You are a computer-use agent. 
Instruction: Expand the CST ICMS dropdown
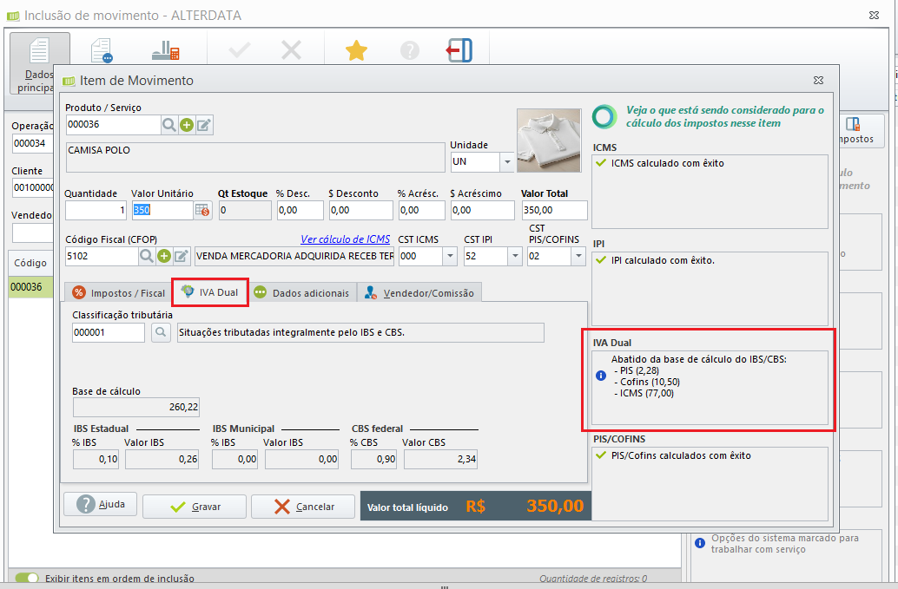click(x=449, y=256)
